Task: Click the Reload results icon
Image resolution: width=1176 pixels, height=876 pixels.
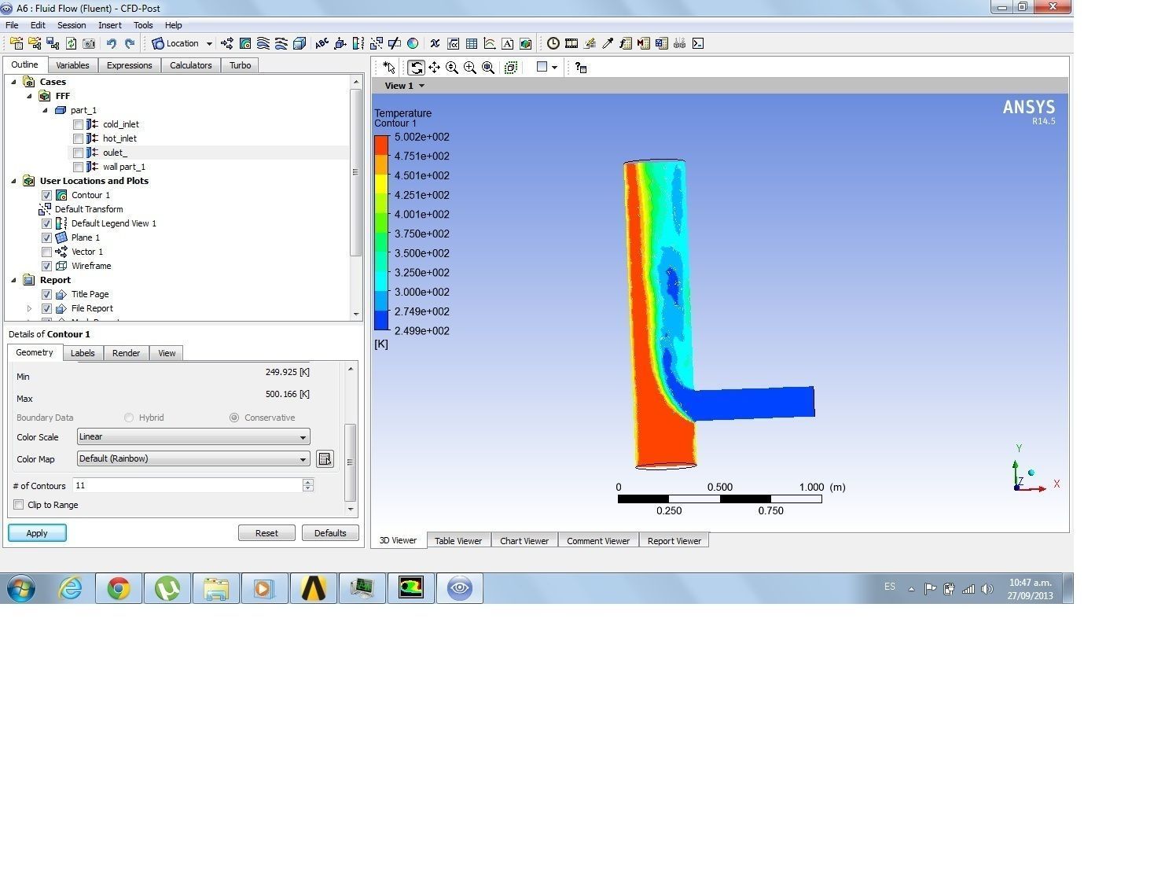Action: (71, 43)
